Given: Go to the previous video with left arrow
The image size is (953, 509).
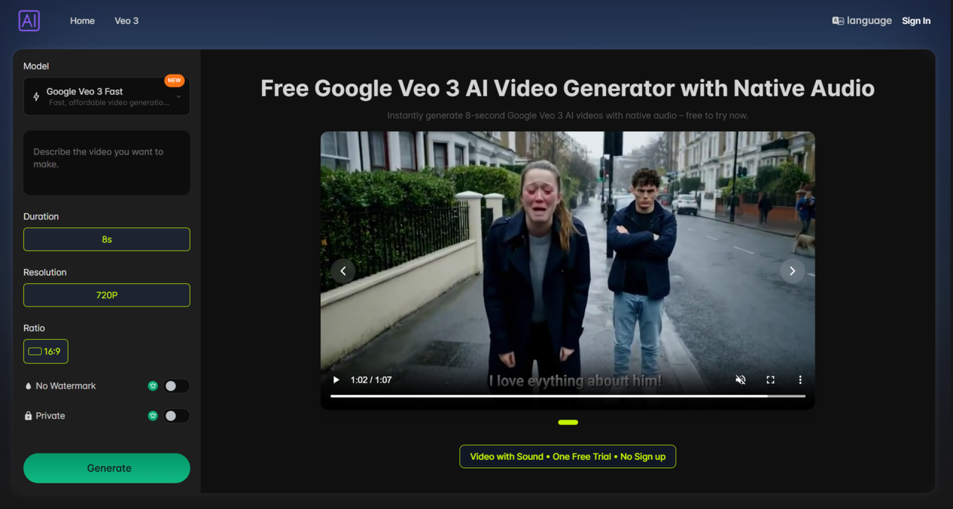Looking at the screenshot, I should pyautogui.click(x=343, y=271).
